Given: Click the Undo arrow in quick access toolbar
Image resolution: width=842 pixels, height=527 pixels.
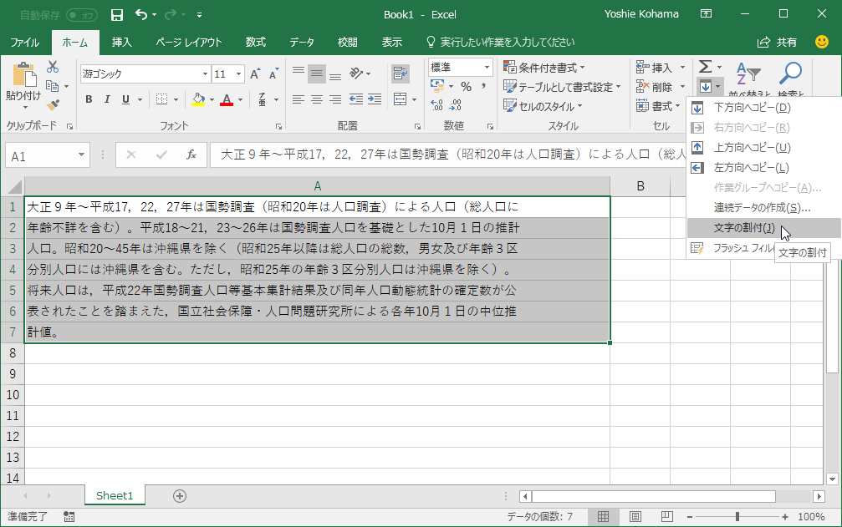Looking at the screenshot, I should 141,14.
